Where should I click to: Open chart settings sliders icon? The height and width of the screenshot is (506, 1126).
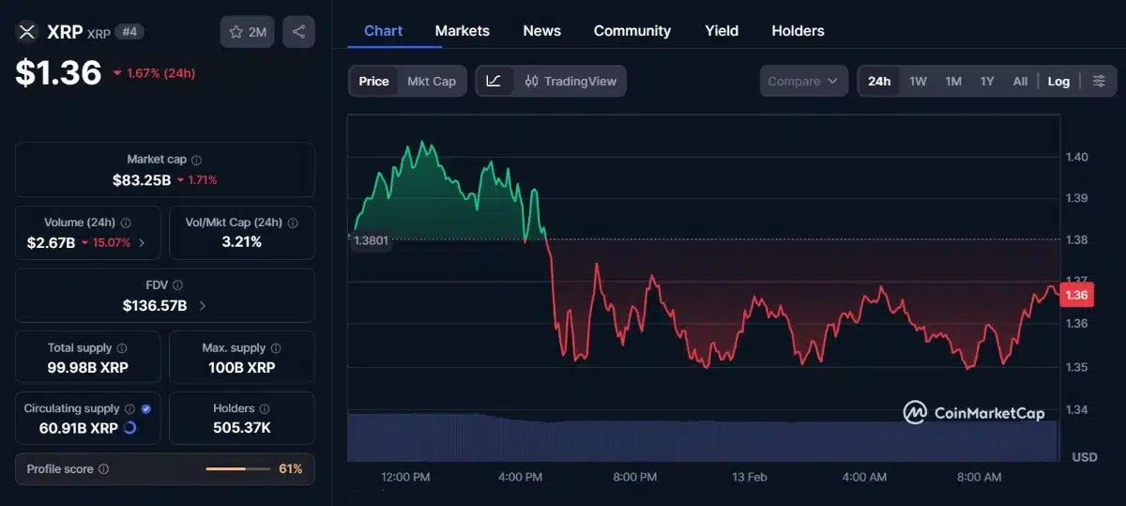coord(1099,81)
